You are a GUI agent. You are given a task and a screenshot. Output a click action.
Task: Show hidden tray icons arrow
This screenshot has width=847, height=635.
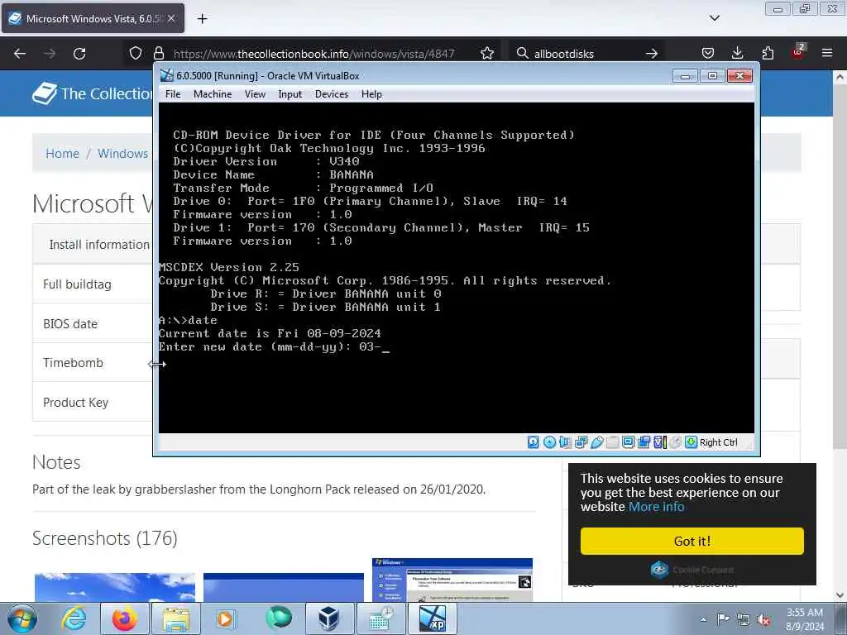coord(703,619)
